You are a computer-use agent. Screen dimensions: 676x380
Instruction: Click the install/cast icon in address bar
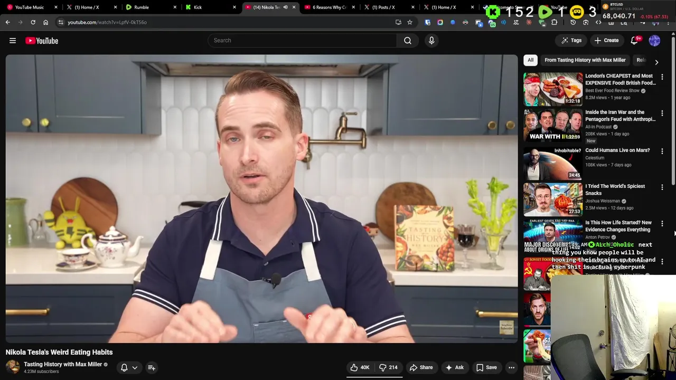398,22
